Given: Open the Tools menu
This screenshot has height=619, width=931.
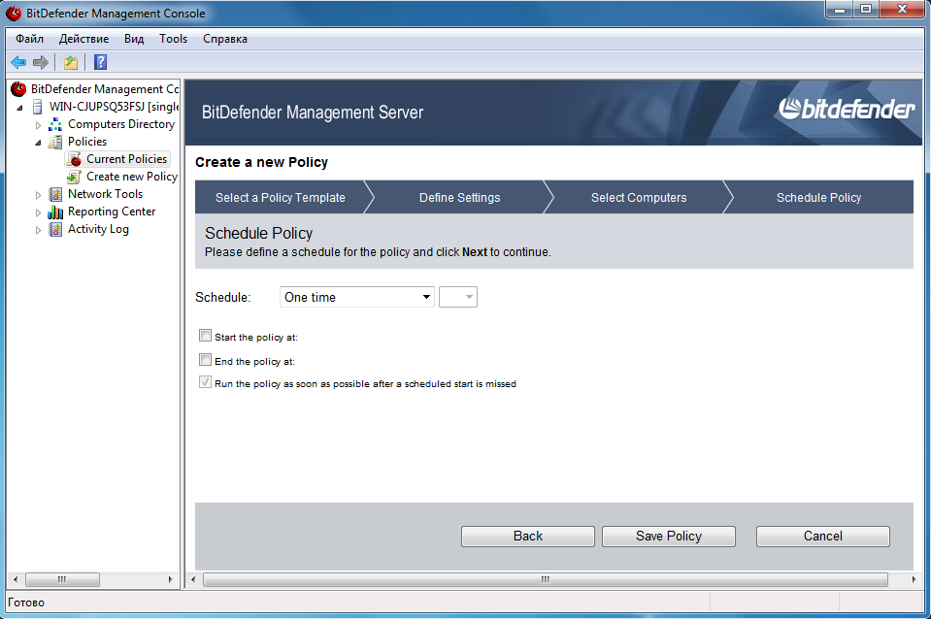Looking at the screenshot, I should tap(174, 39).
